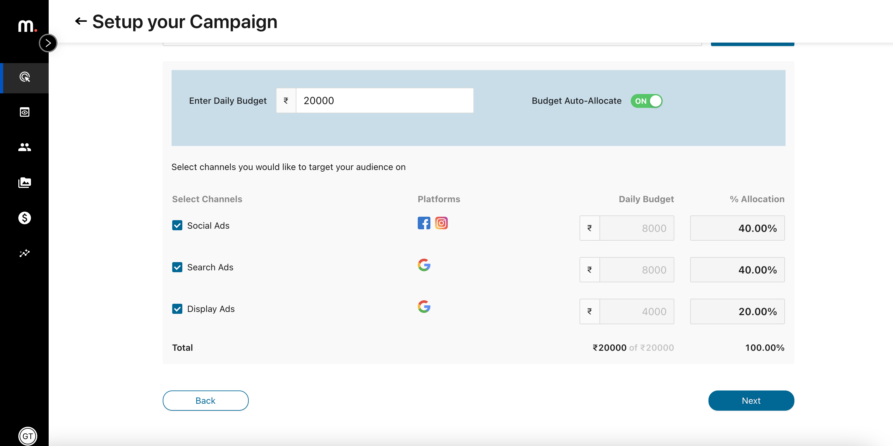Click the Google icon for Display Ads

[x=424, y=307]
